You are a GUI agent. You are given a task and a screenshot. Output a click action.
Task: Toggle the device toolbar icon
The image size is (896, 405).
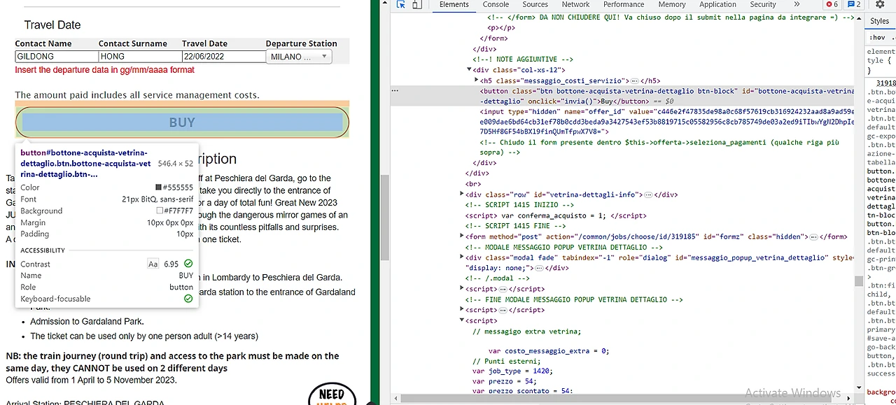[416, 5]
